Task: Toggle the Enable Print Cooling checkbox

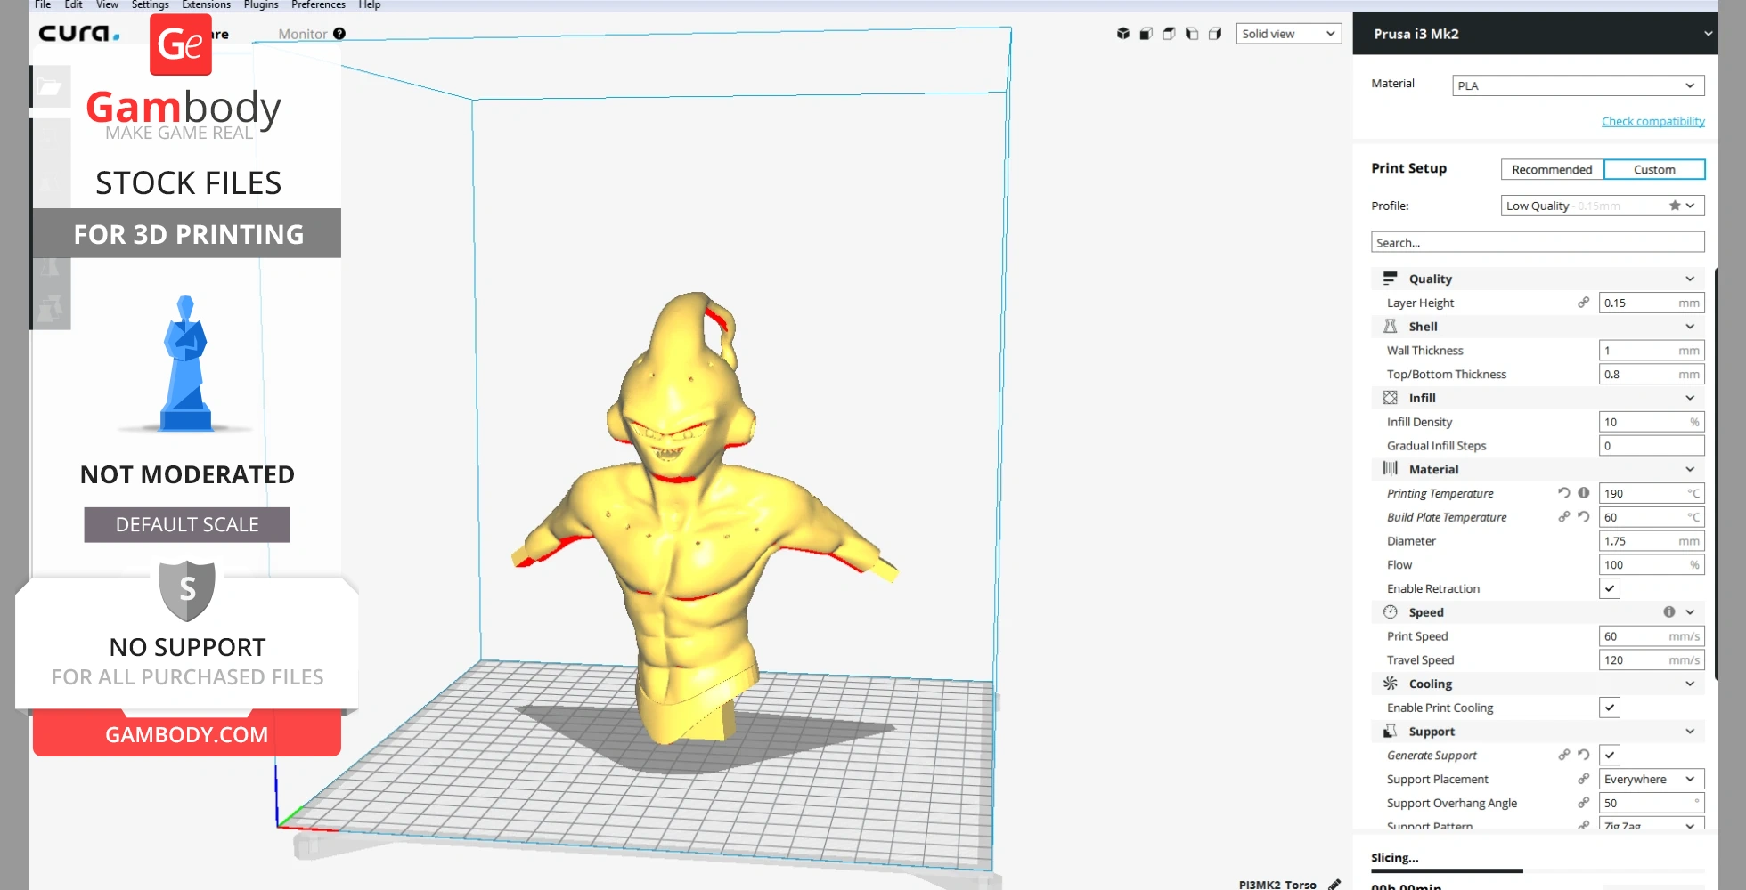Action: (x=1609, y=708)
